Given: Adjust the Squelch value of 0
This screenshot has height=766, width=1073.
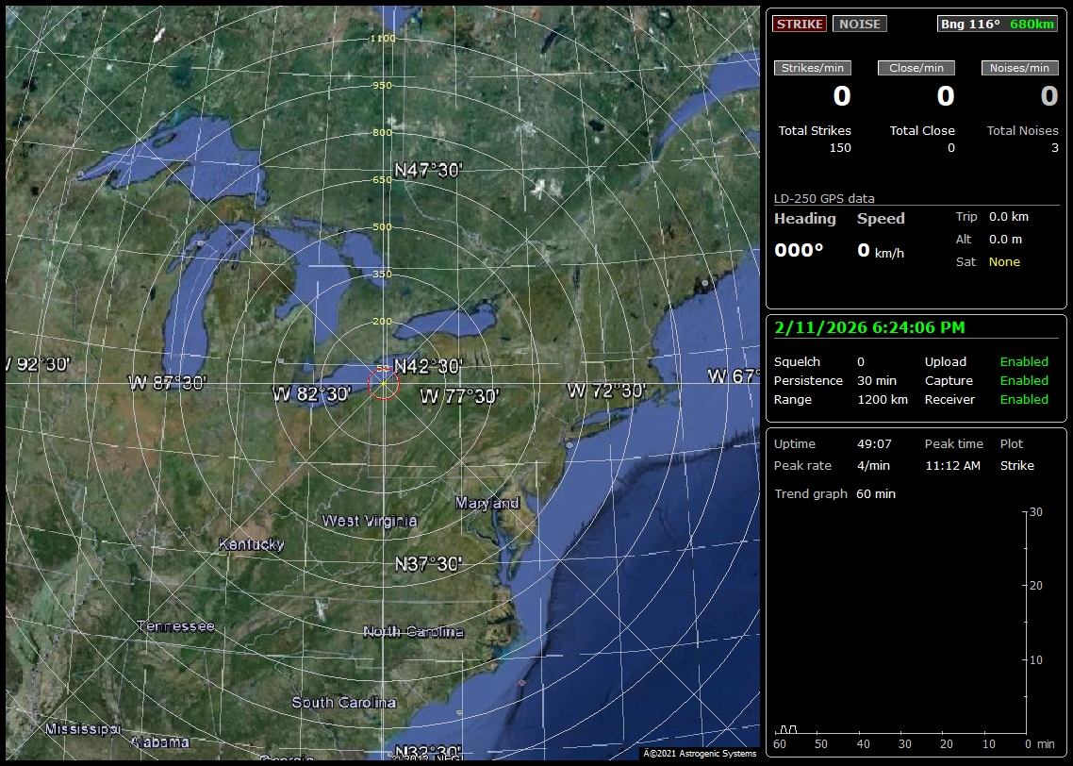Looking at the screenshot, I should coord(860,362).
